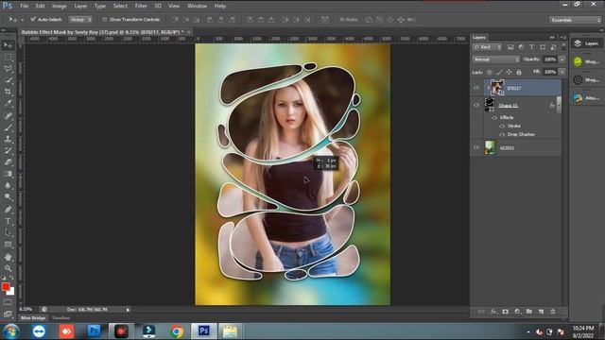Toggle the Auto-Select checkbox
Viewport: 605px width, 340px height.
(33, 19)
